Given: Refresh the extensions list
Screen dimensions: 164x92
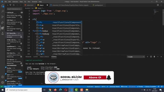Looking at the screenshot, I should click(x=14, y=5).
